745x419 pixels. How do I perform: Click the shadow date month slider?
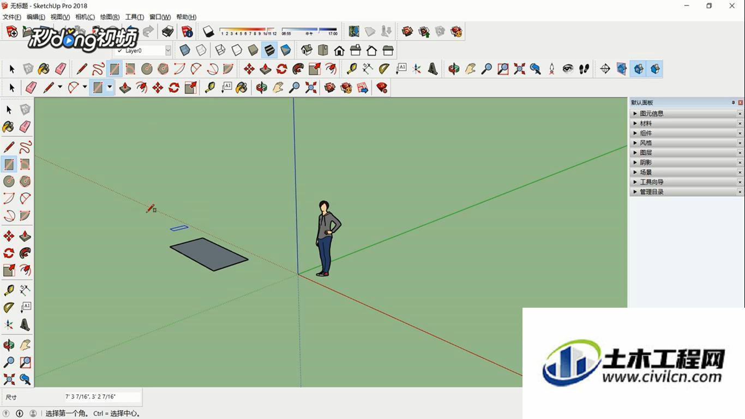pos(249,32)
